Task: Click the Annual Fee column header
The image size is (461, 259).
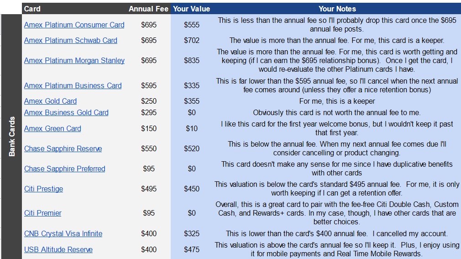Action: click(148, 9)
